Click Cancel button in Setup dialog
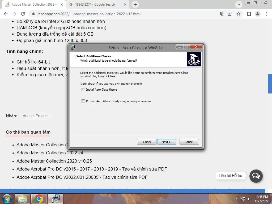272x204 pixels. click(x=189, y=142)
